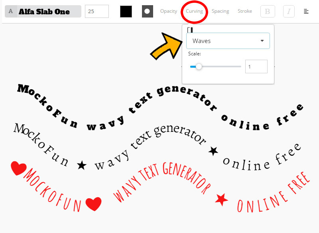Click the font size field showing 25
The width and height of the screenshot is (319, 233).
pyautogui.click(x=97, y=12)
